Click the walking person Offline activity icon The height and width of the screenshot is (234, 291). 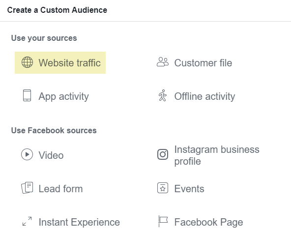coord(163,95)
